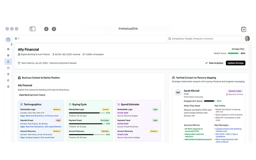
Task: Click Timeline: 30-45 days text
Action: (78, 116)
